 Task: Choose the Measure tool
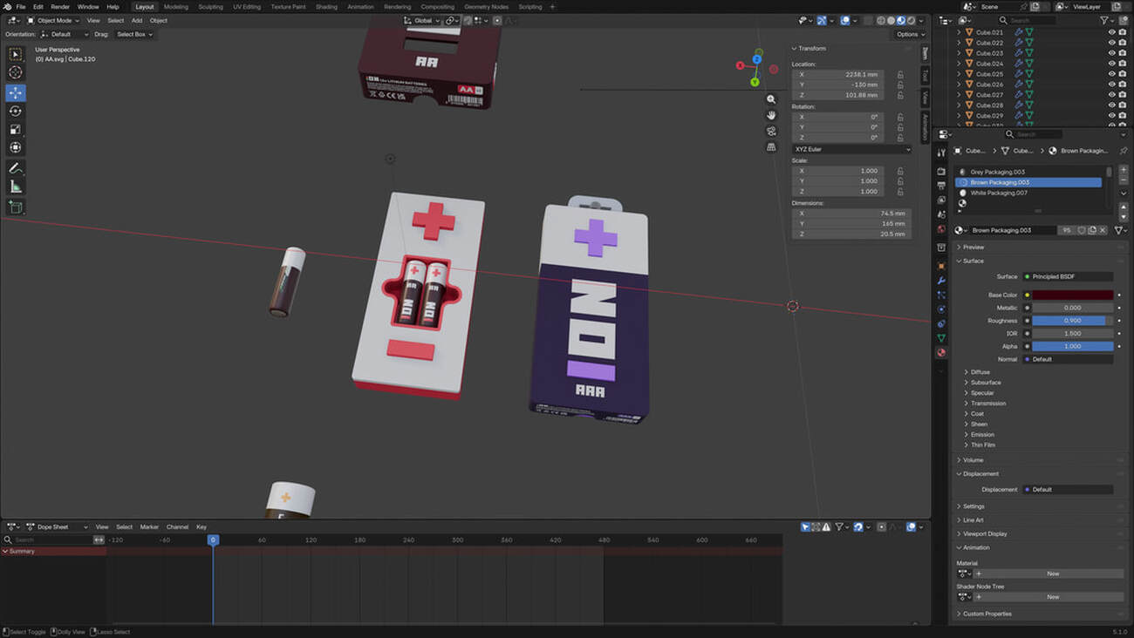coord(16,187)
